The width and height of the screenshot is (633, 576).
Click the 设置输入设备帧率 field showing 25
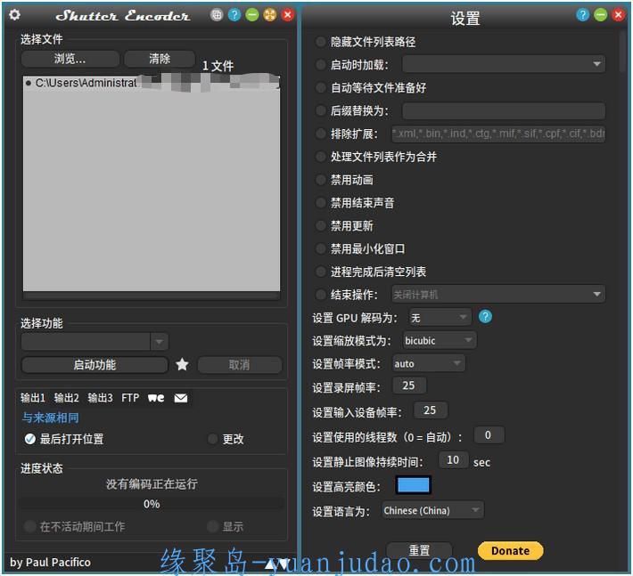(x=431, y=410)
